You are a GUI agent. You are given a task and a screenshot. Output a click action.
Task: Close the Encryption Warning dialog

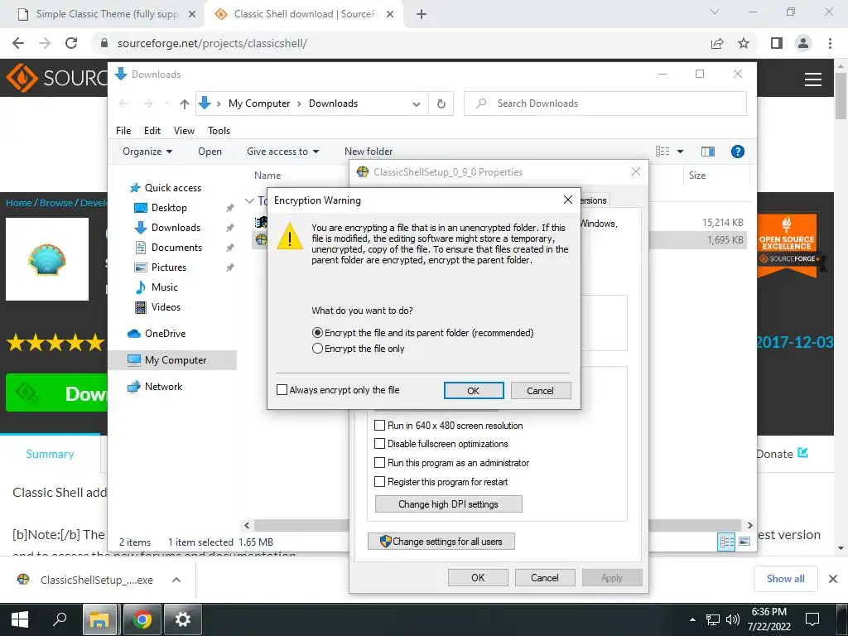pos(568,200)
